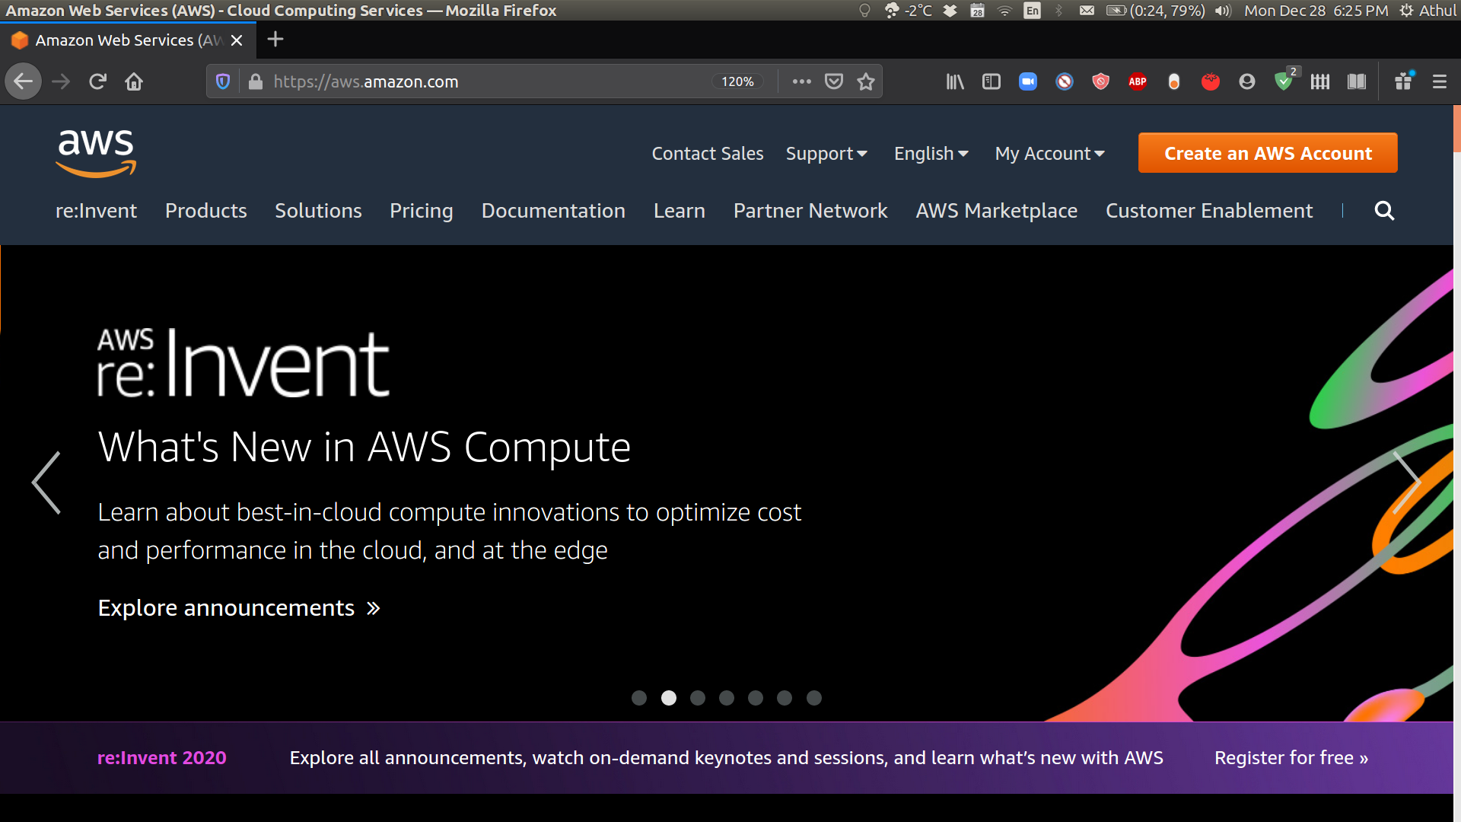Select the first carousel dot
This screenshot has height=822, width=1461.
coord(639,698)
